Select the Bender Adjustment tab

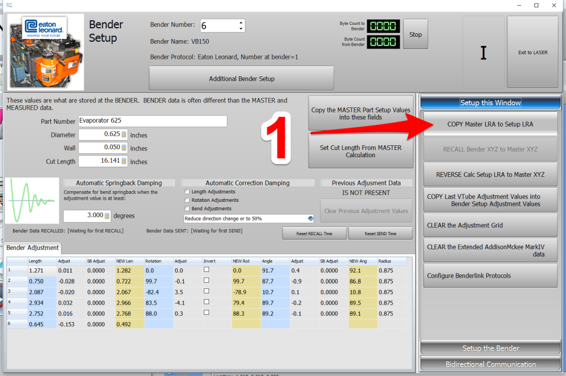click(x=32, y=248)
